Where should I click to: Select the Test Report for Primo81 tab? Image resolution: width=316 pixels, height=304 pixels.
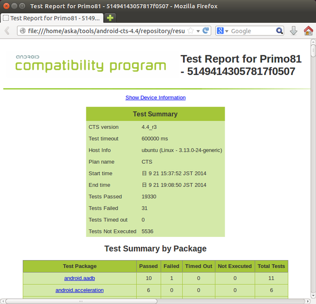point(52,18)
